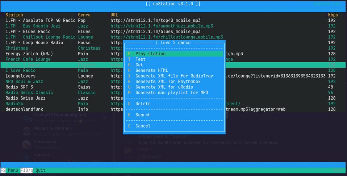Select Play station in popup menu

(x=150, y=54)
